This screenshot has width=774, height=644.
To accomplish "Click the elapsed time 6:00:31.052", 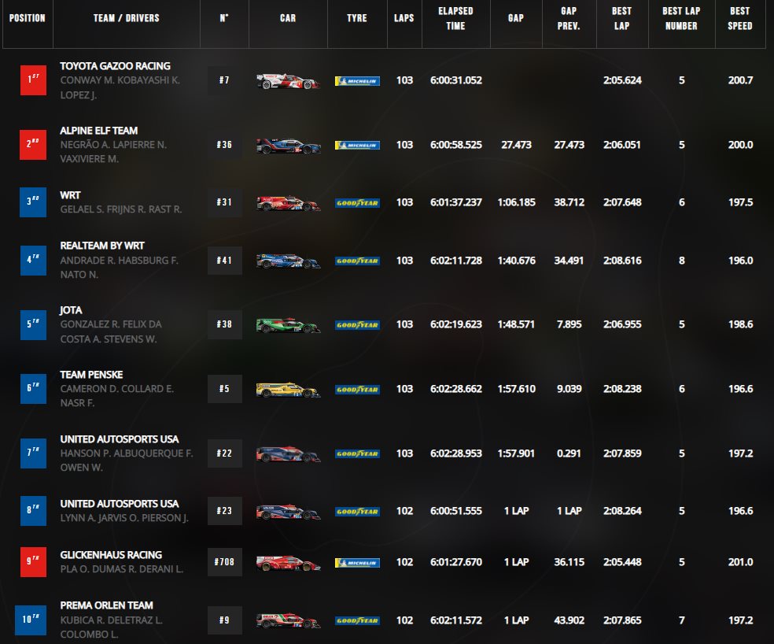I will [456, 80].
